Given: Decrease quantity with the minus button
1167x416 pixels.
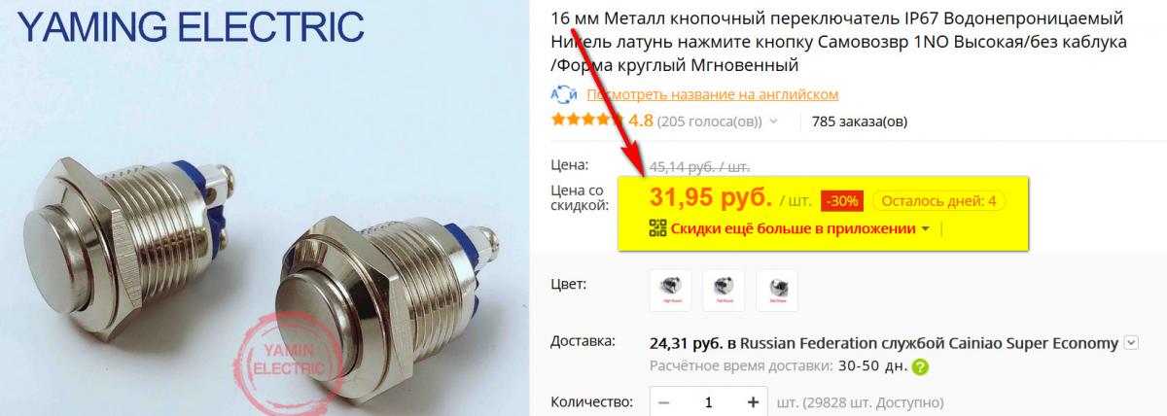Looking at the screenshot, I should [663, 401].
